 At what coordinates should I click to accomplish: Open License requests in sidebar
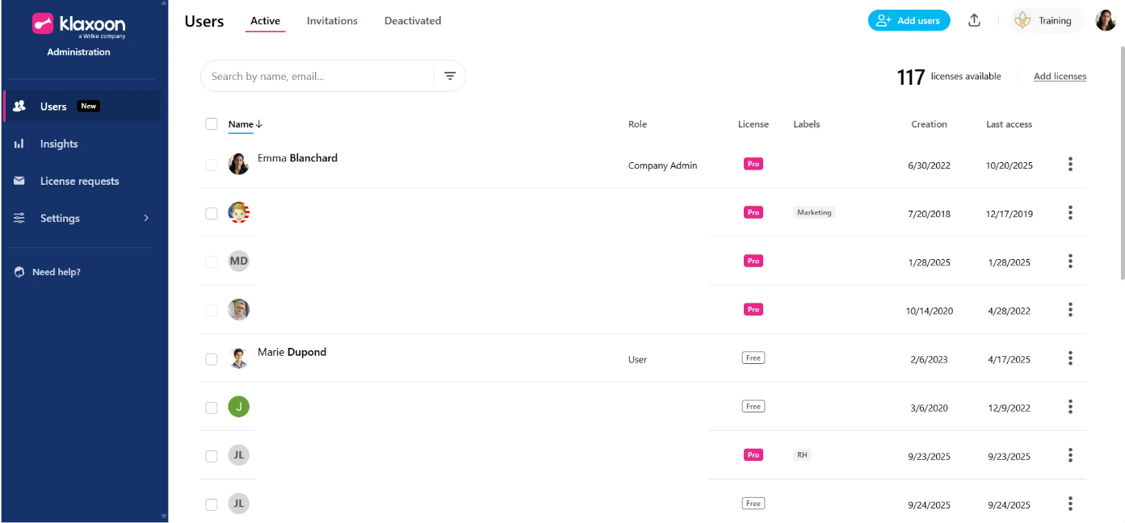pyautogui.click(x=79, y=181)
